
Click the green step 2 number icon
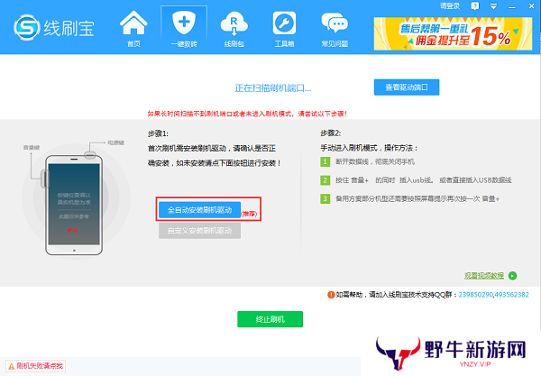pos(325,180)
